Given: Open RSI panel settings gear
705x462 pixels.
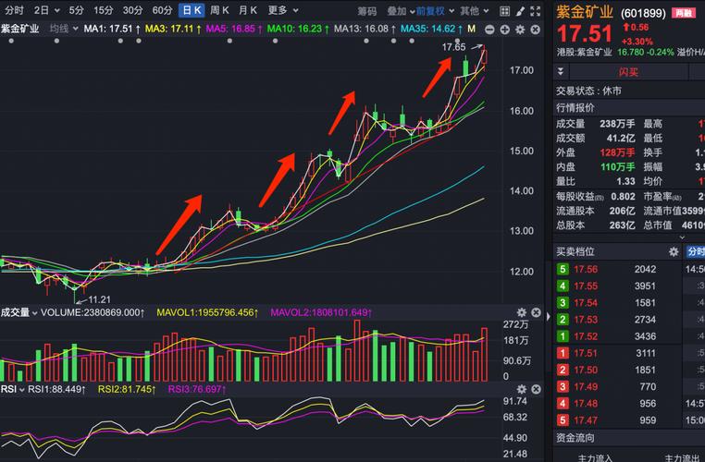Looking at the screenshot, I should point(522,389).
